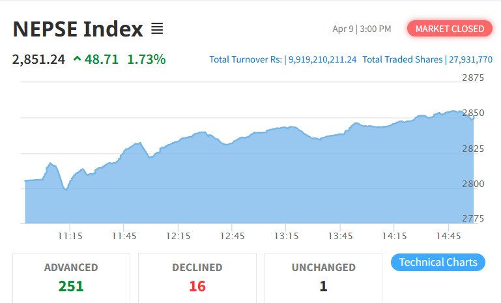This screenshot has height=303, width=501.
Task: Click the Apr 9 3:00 PM timestamp
Action: coord(362,29)
